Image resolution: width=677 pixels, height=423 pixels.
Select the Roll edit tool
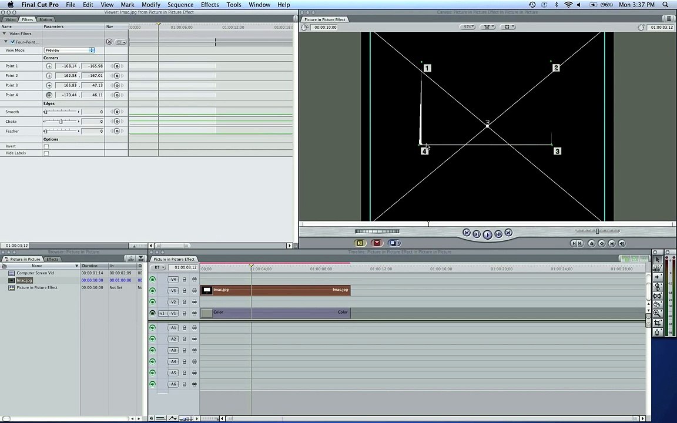pos(657,287)
